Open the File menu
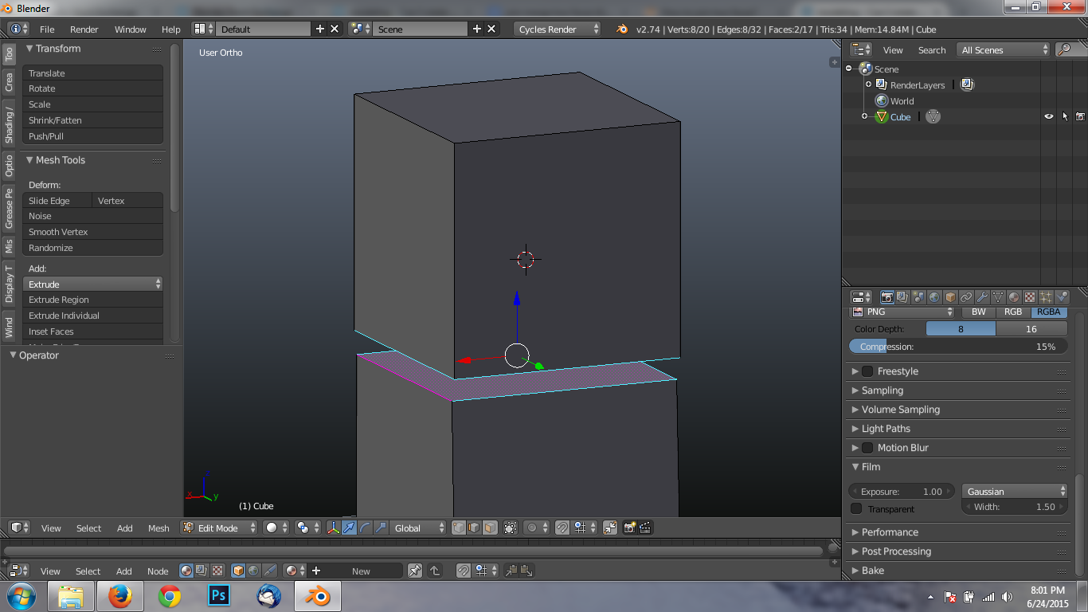Screen dimensions: 1088x612 point(47,29)
